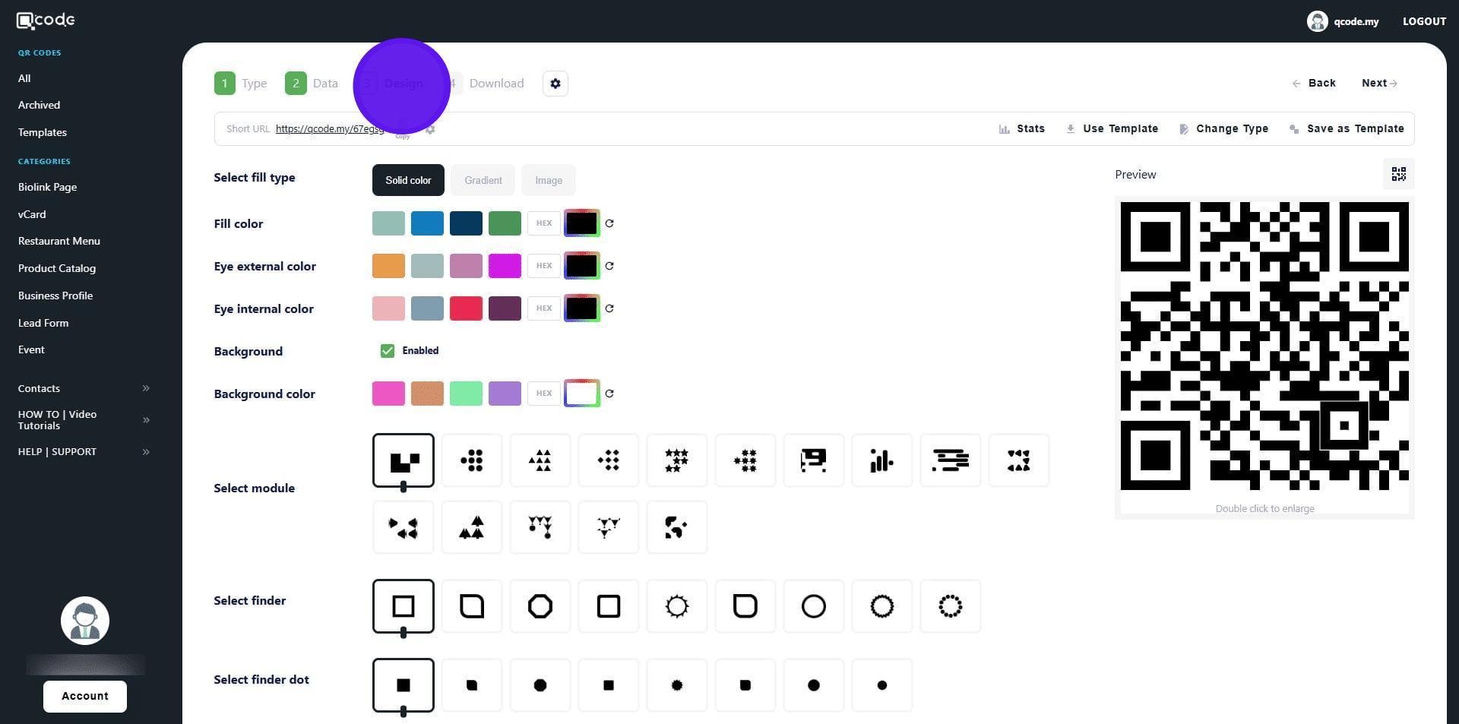Click Save as Template
The height and width of the screenshot is (724, 1459).
pos(1347,129)
